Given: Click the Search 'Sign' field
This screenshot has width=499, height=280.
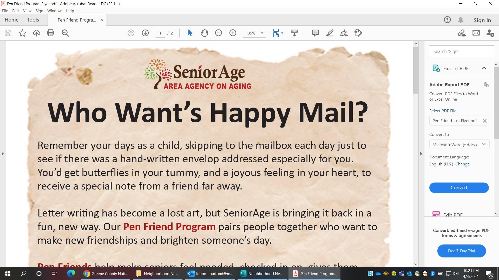Looking at the screenshot, I should pyautogui.click(x=461, y=51).
